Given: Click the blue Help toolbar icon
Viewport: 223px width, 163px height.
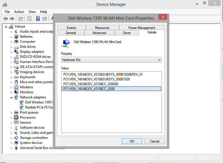Looking at the screenshot, I should pos(38,19).
